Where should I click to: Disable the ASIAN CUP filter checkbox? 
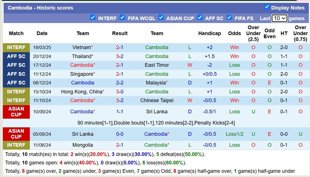161,17
